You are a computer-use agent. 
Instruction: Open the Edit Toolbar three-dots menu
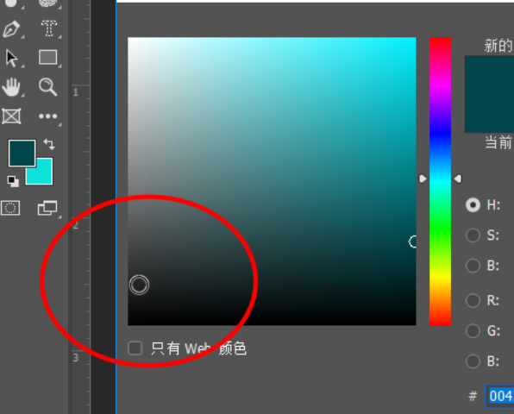pyautogui.click(x=47, y=116)
